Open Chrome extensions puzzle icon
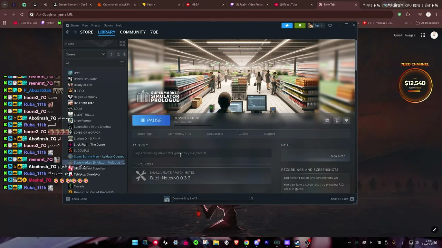 pyautogui.click(x=408, y=14)
